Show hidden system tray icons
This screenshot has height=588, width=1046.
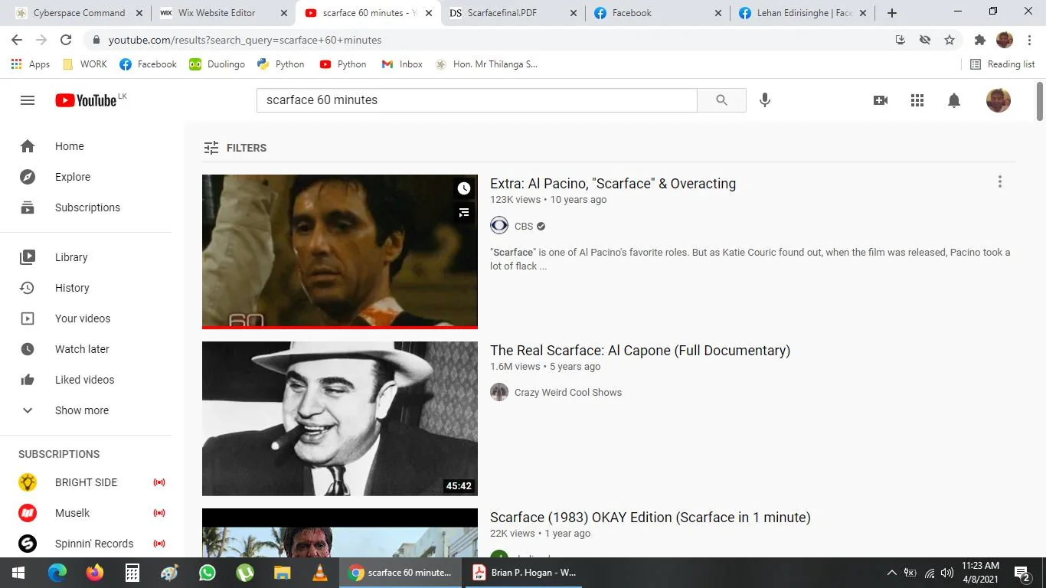[x=891, y=573]
